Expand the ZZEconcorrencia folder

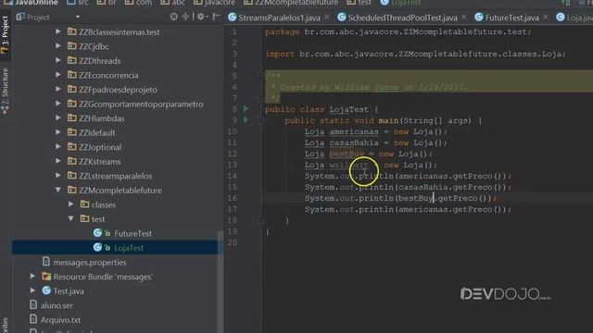(58, 75)
